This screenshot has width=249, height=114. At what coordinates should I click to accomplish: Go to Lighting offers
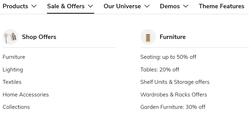pos(13,70)
